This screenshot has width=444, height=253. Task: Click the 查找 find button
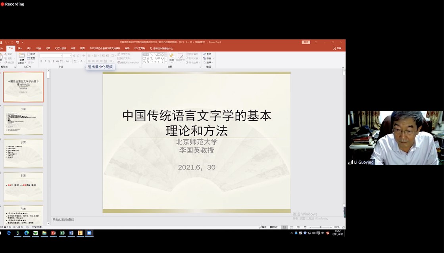pyautogui.click(x=207, y=54)
